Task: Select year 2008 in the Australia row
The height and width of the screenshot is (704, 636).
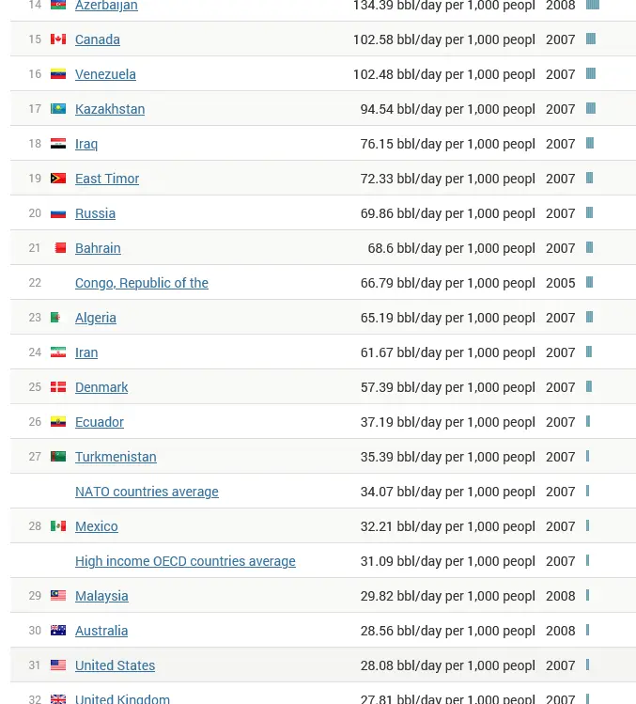Action: tap(560, 631)
